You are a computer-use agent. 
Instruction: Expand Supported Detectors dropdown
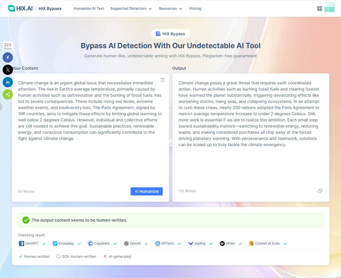click(x=131, y=9)
